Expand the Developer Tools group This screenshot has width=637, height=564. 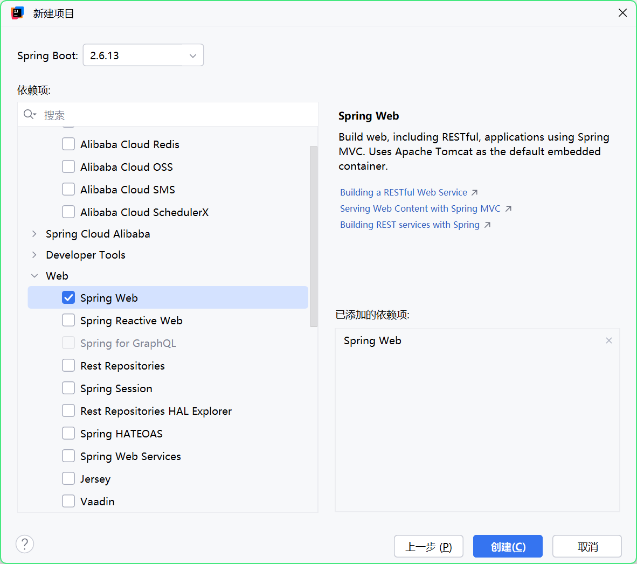pyautogui.click(x=34, y=255)
